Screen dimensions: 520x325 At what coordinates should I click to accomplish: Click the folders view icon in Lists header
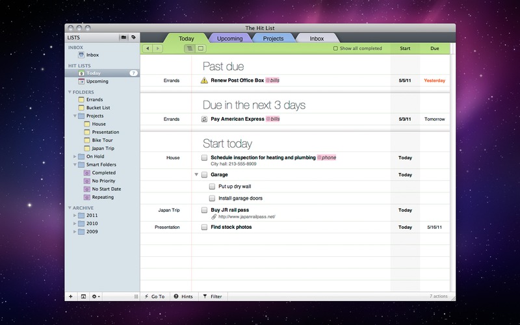click(123, 38)
